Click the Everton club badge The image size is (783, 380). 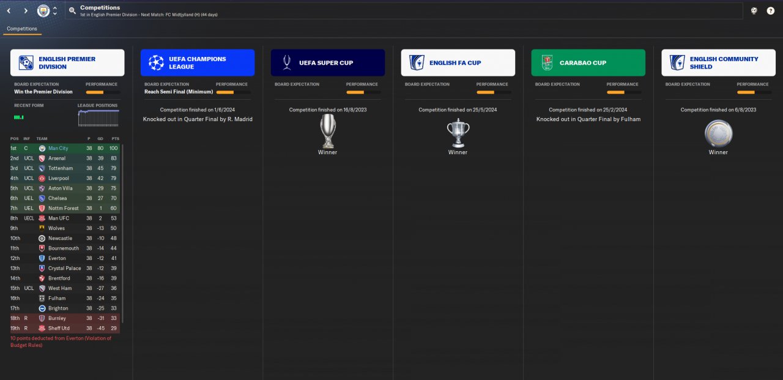coord(42,258)
